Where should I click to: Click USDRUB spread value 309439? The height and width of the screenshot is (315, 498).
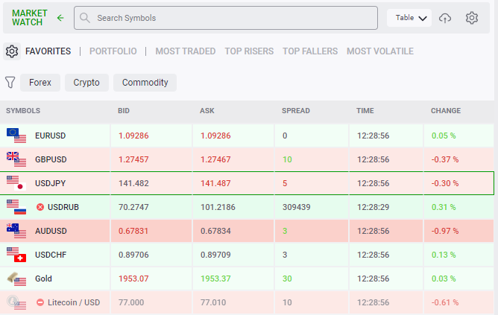[x=296, y=207]
